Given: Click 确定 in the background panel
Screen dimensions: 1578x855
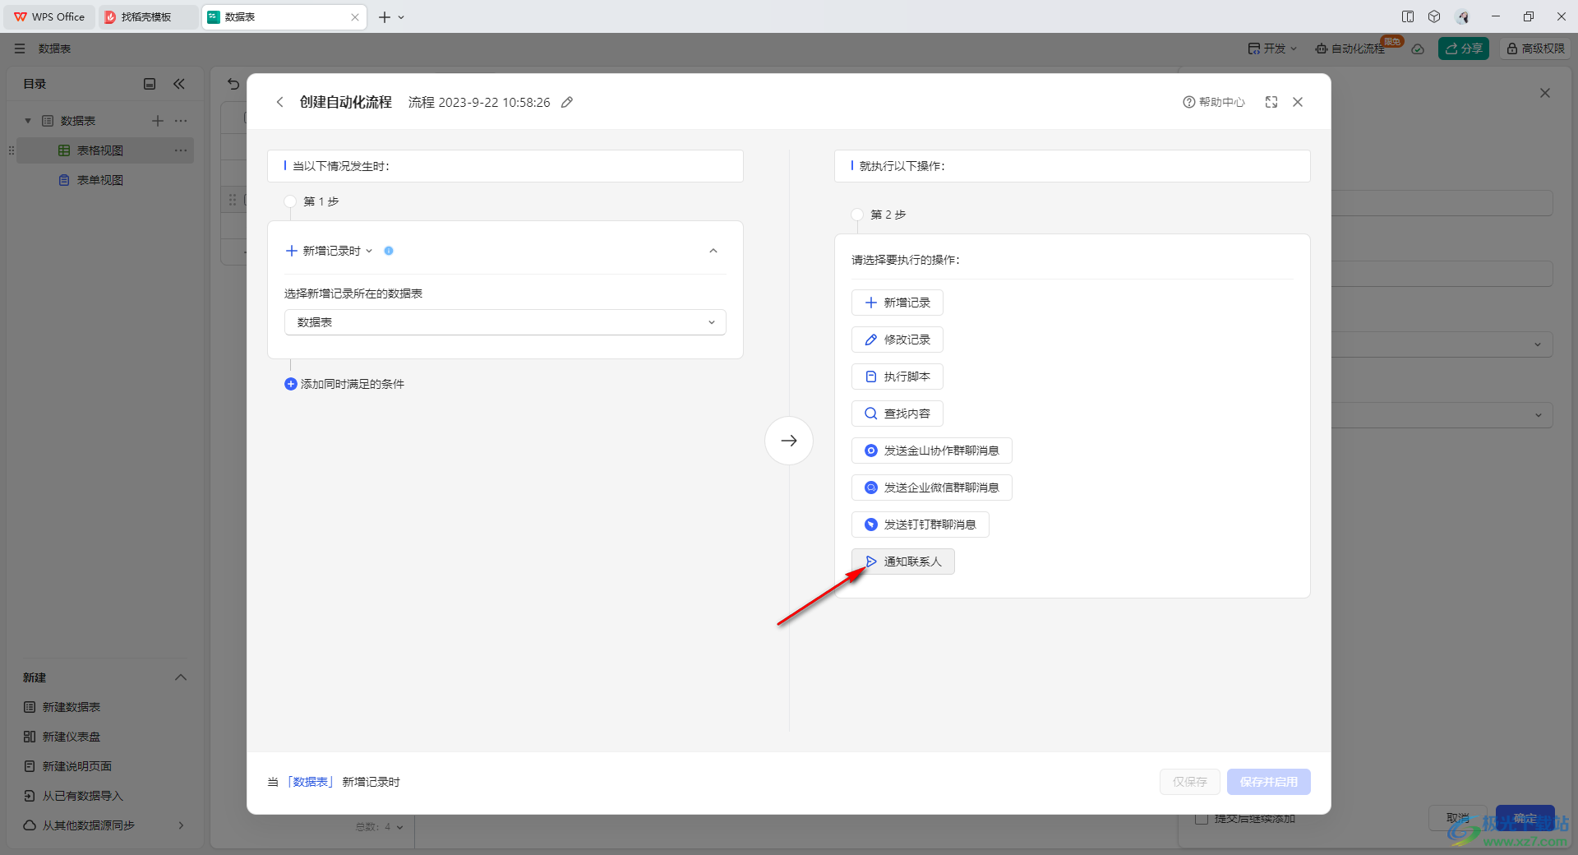Looking at the screenshot, I should click(1525, 818).
